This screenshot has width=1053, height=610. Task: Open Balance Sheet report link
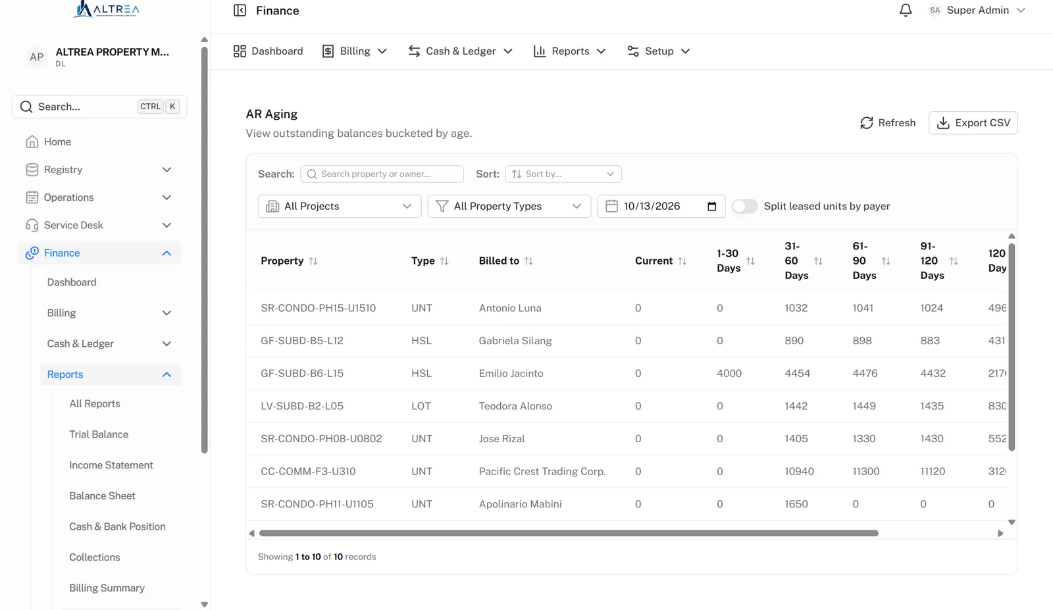[102, 496]
